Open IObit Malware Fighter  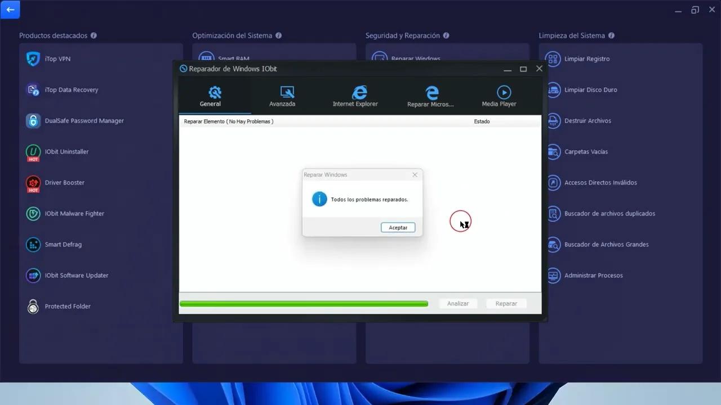74,213
